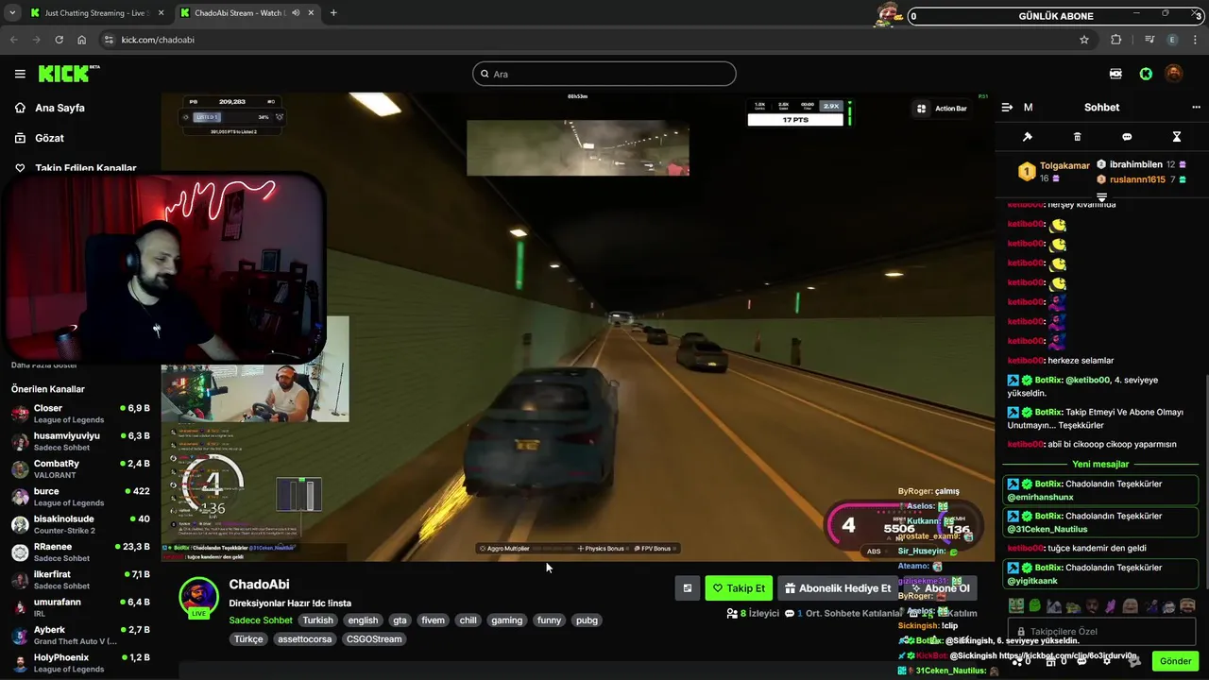
Task: Click the Takip Et follow button
Action: [x=739, y=588]
